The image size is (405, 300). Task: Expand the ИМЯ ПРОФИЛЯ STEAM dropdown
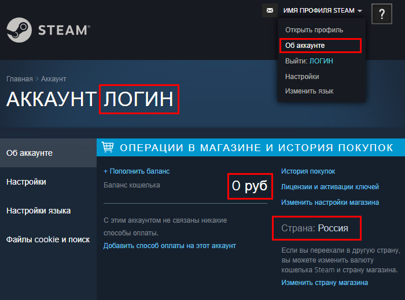point(322,11)
